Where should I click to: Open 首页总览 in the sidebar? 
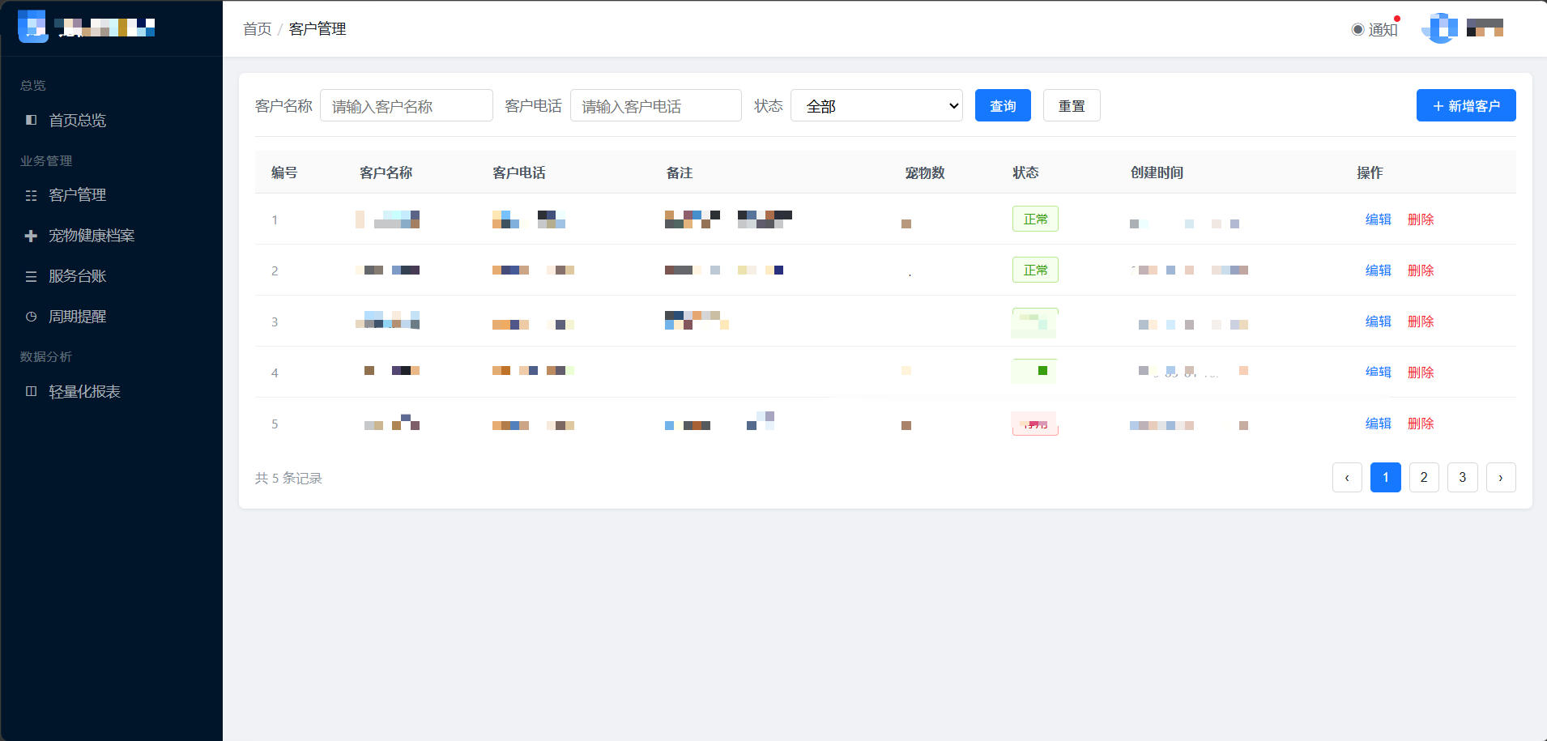pyautogui.click(x=77, y=121)
